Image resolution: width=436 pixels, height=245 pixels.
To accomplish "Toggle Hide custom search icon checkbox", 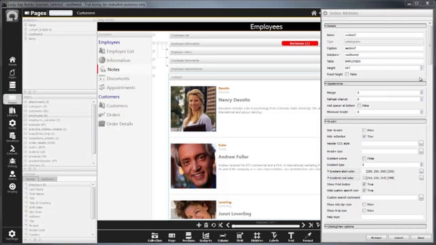I will pos(364,191).
